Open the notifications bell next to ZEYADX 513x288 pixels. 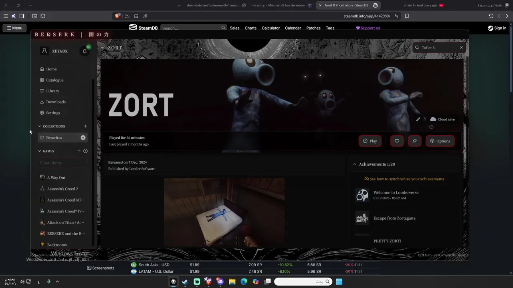pos(85,51)
